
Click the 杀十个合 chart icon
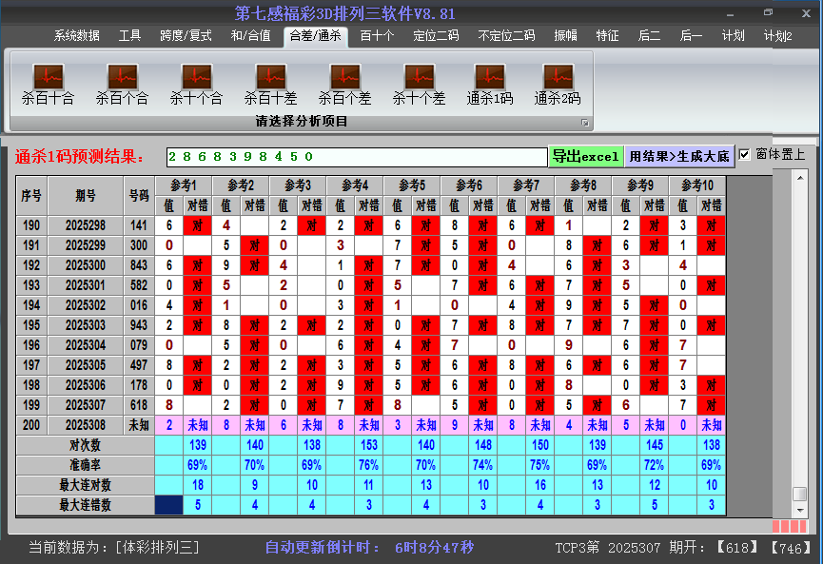(x=196, y=78)
